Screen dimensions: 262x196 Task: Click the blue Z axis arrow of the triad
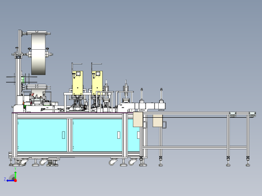[10, 180]
